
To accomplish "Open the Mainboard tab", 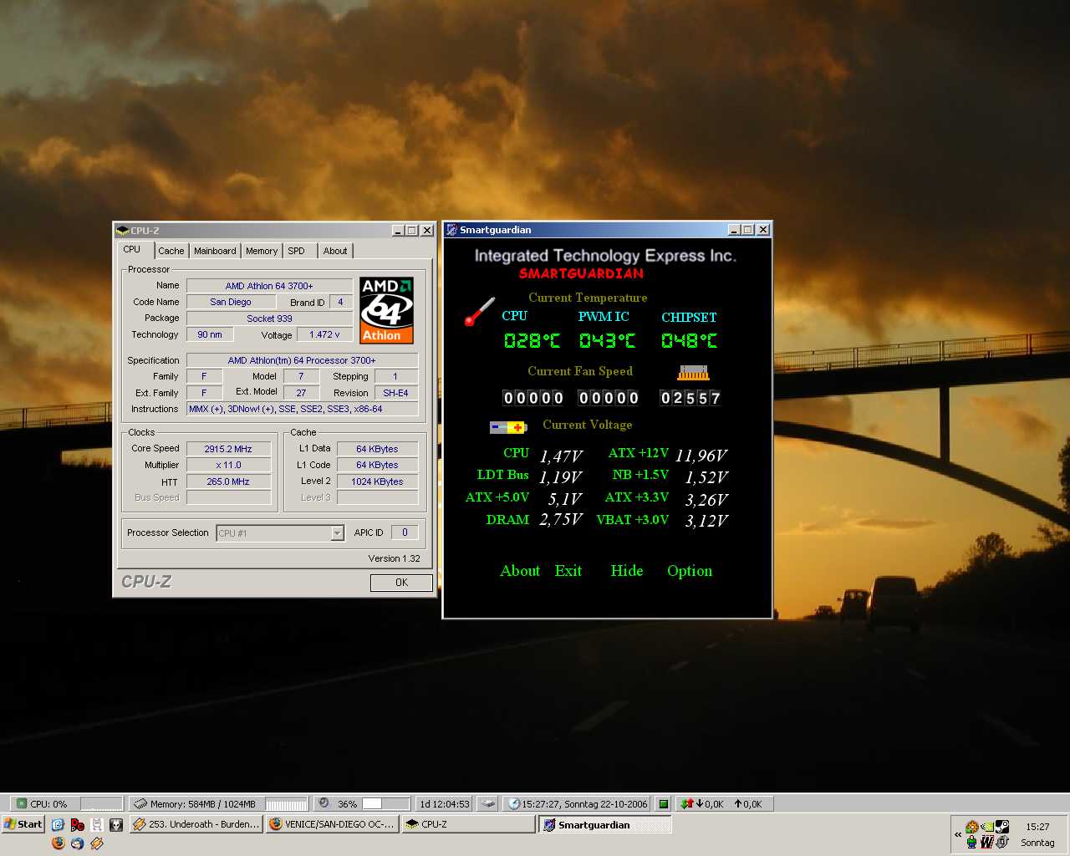I will click(x=215, y=251).
